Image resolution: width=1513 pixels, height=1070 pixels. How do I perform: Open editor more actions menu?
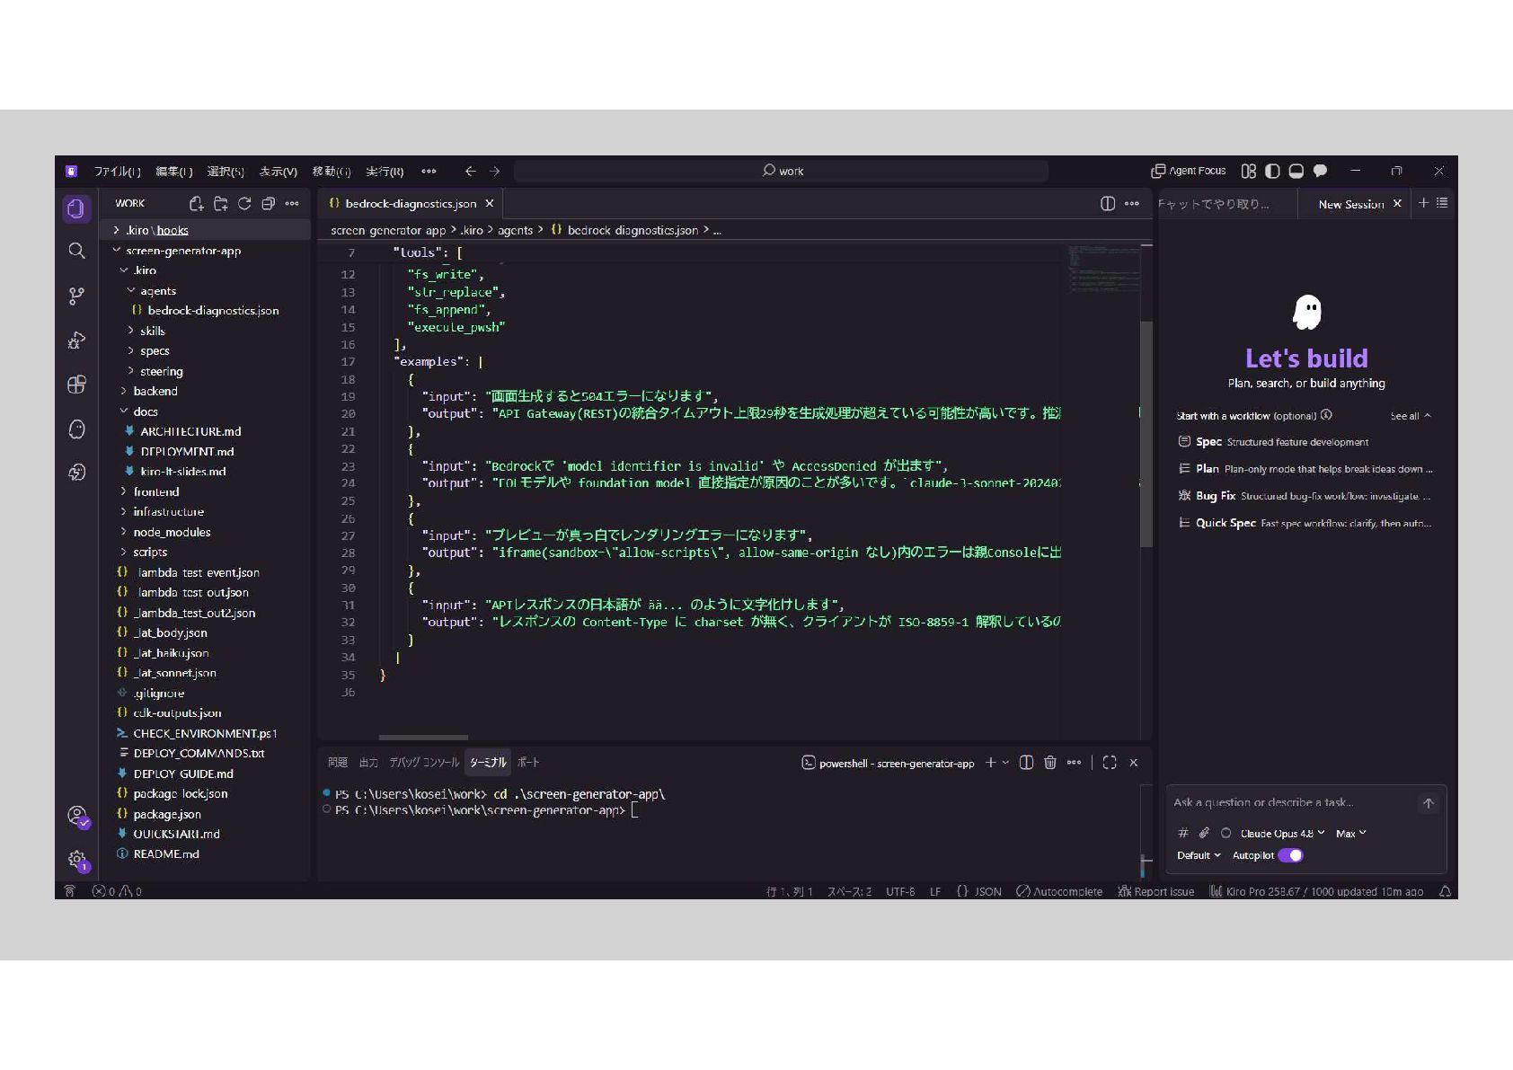click(x=1132, y=204)
